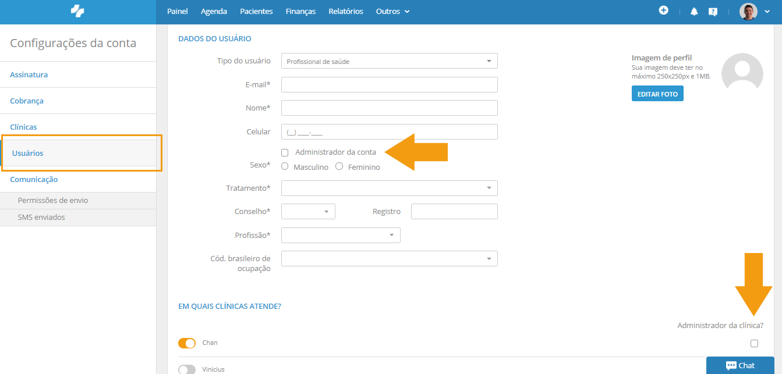Click the profile image placeholder
This screenshot has width=782, height=374.
click(742, 73)
